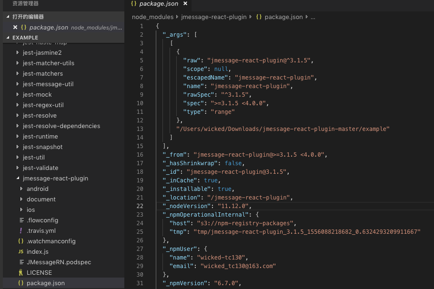Click the "wicked_tc130@163.com" email value
This screenshot has width=434, height=289.
tap(238, 266)
